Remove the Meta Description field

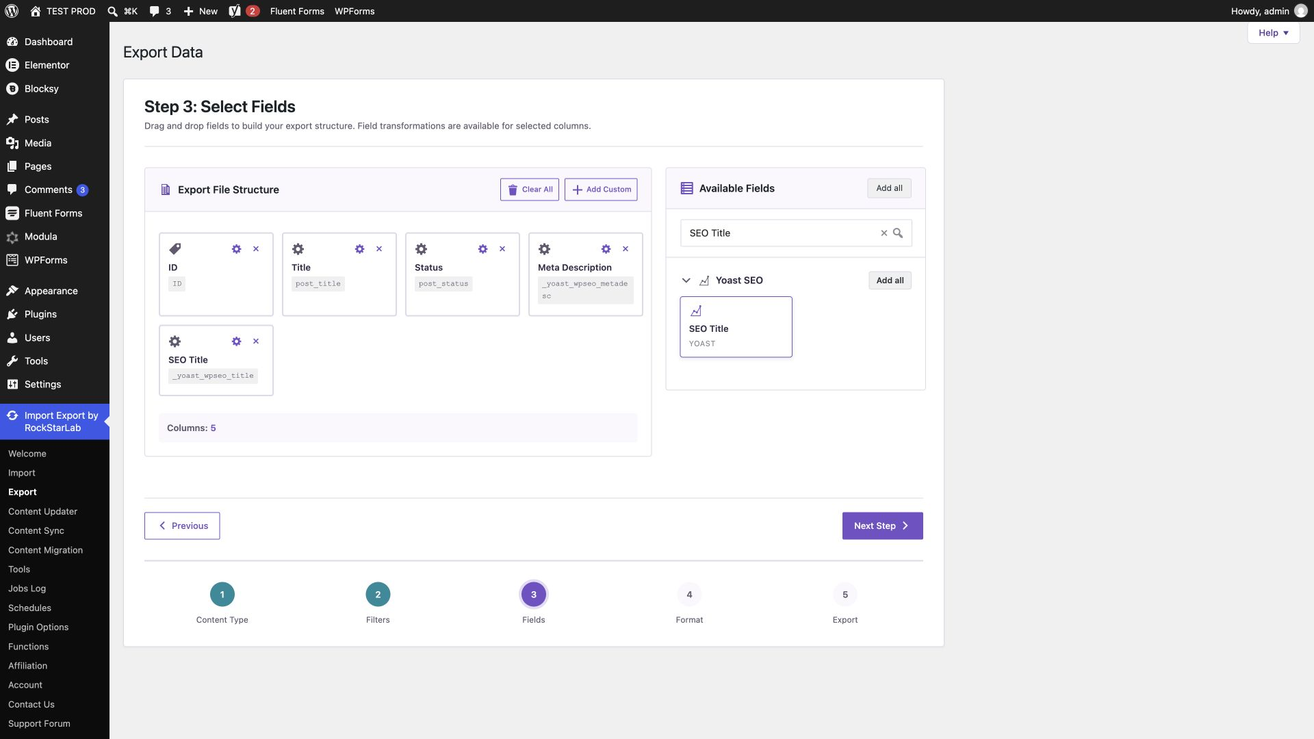point(626,249)
